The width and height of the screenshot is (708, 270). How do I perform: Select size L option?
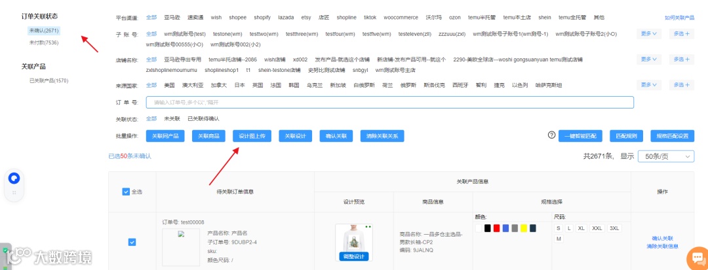570,228
